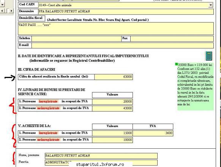Click the green 35000 Euro info note
Image resolution: width=221 pixels, height=167 pixels.
(195, 86)
